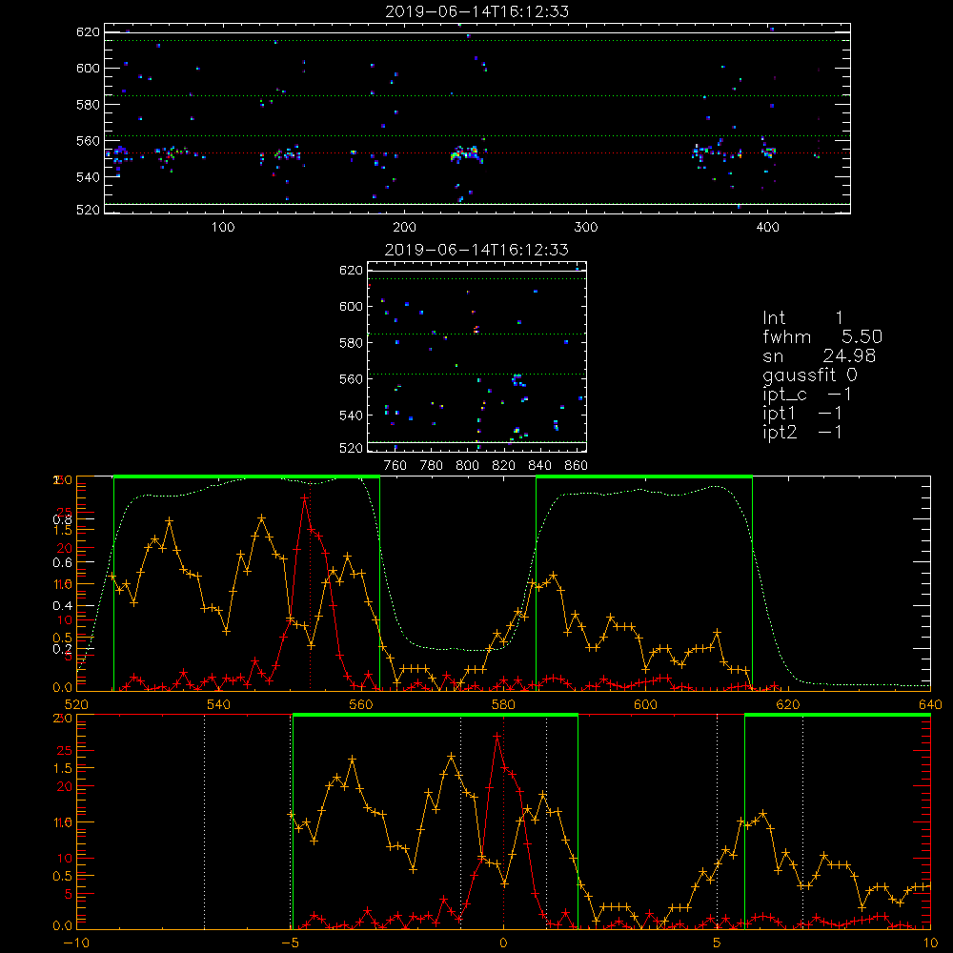
Task: Click the 'ipt2 -1' label
Action: click(x=801, y=433)
